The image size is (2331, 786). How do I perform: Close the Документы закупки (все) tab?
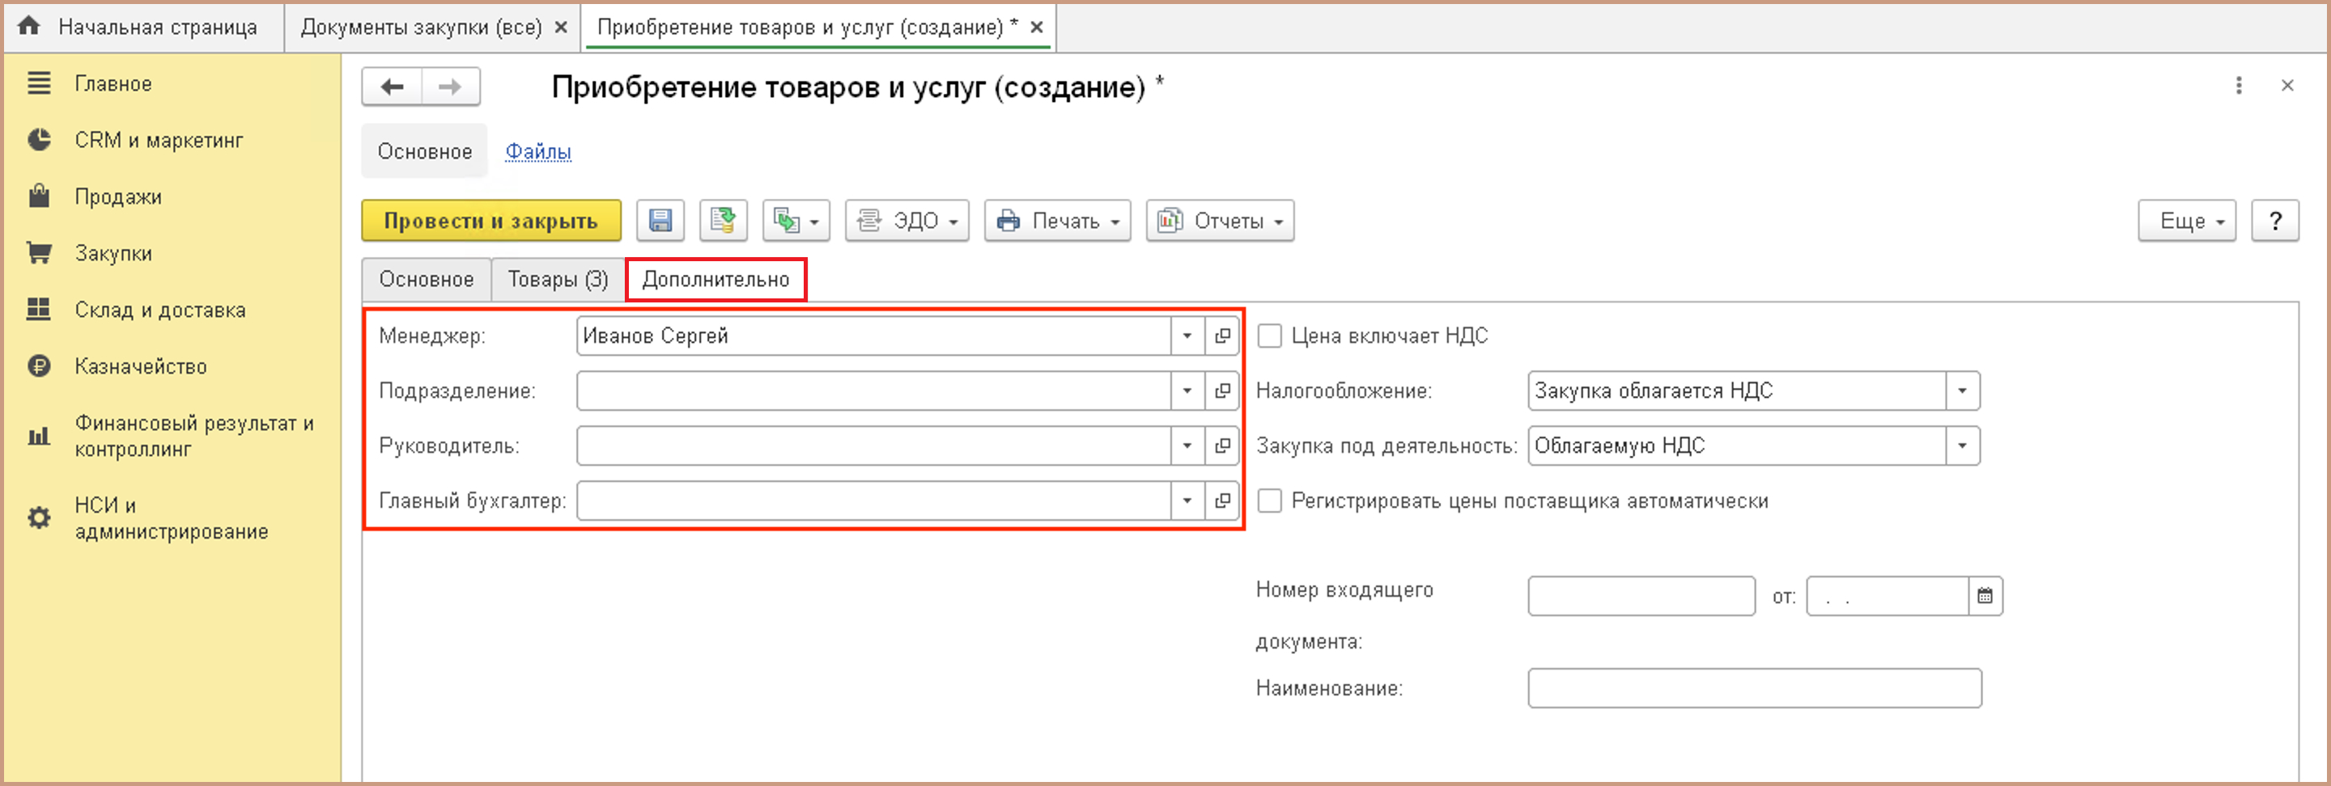coord(561,27)
